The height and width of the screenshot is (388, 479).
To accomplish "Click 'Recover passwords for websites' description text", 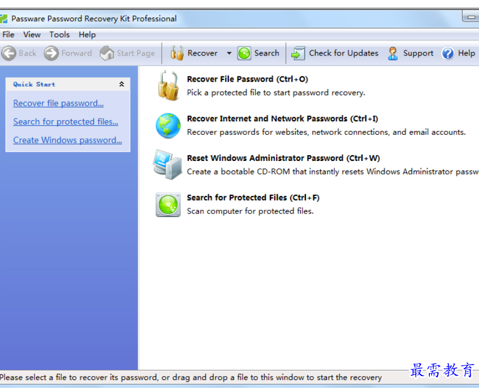I will (x=326, y=132).
